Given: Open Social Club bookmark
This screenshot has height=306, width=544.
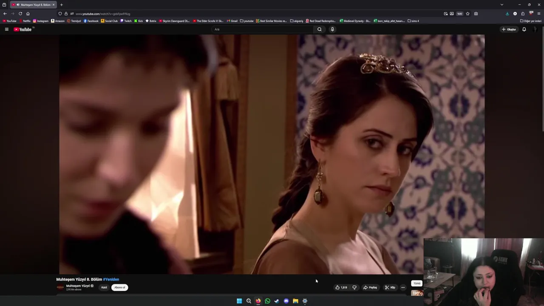Looking at the screenshot, I should click(x=109, y=21).
